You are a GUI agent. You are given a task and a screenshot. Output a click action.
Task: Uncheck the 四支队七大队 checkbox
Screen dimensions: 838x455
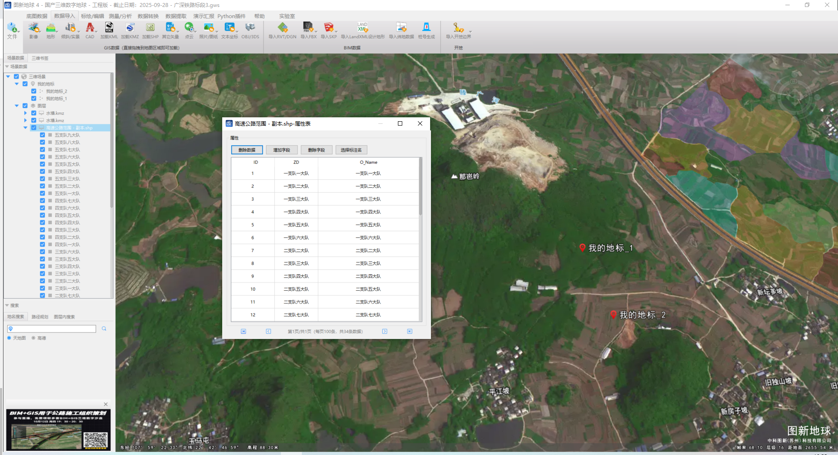point(43,201)
